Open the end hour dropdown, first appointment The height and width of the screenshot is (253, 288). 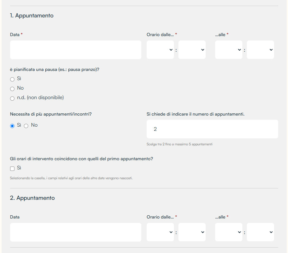[229, 50]
